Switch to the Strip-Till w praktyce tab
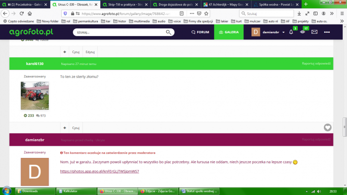This screenshot has height=195, width=347. (x=125, y=4)
